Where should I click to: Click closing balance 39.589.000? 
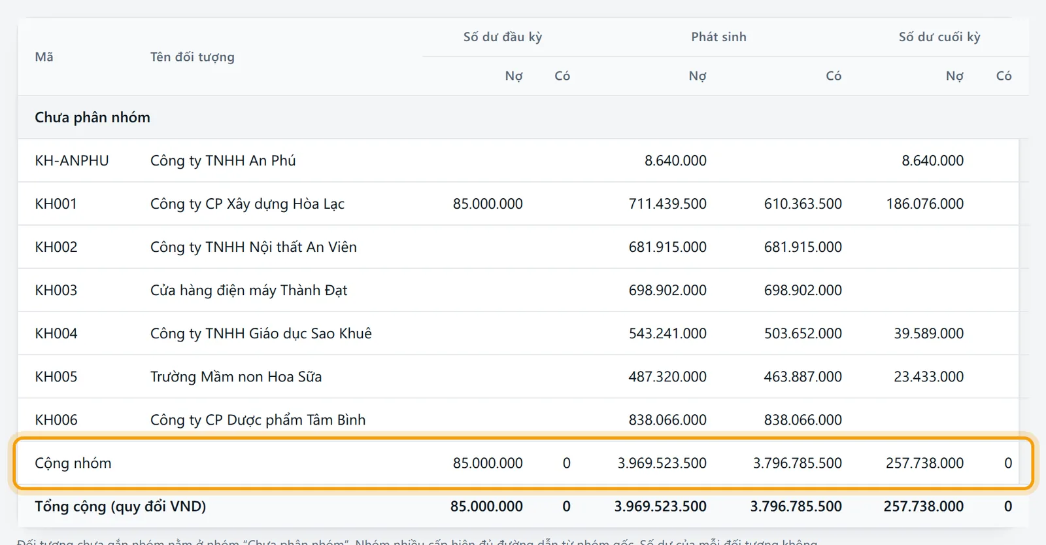click(929, 333)
